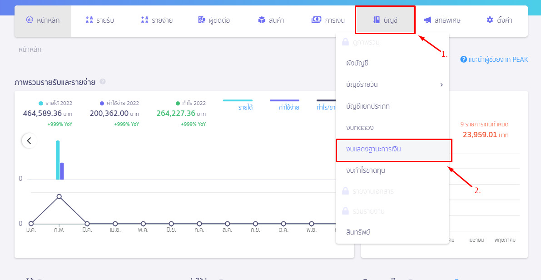Click the รายจ่าย expense icon
Viewport: 541px width, 280px height.
(x=144, y=20)
